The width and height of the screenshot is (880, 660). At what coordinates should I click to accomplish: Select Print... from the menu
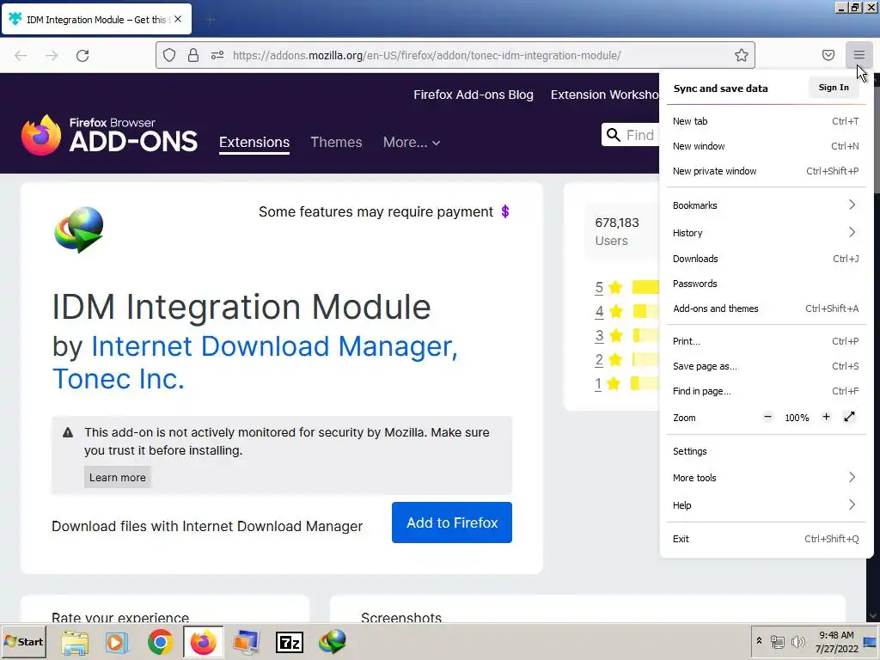click(x=766, y=341)
